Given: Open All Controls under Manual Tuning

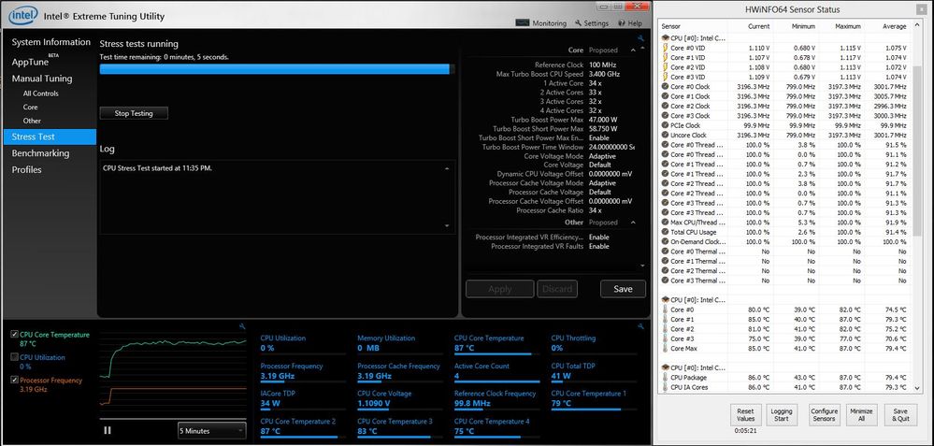Looking at the screenshot, I should pyautogui.click(x=40, y=94).
